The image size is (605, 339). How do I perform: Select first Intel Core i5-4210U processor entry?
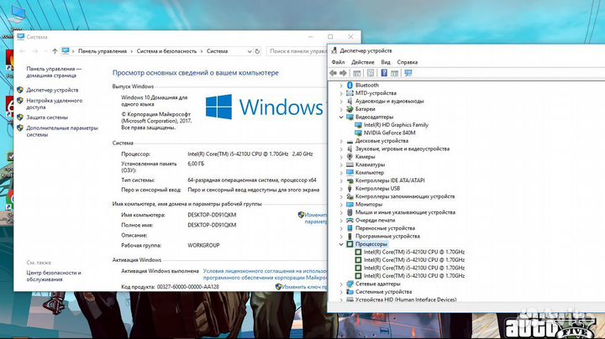414,252
